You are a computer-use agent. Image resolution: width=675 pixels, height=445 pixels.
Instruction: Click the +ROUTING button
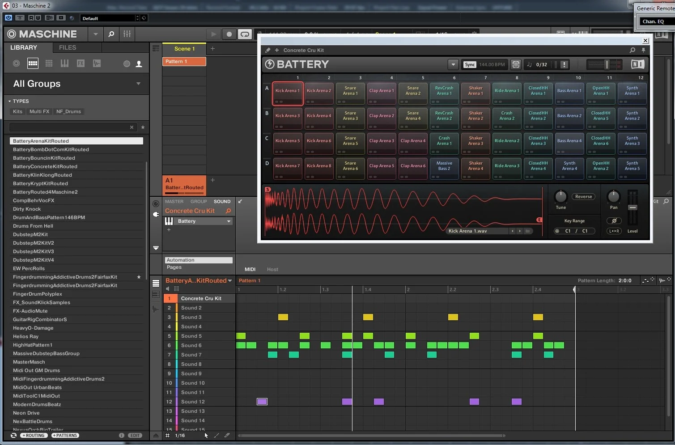[34, 436]
